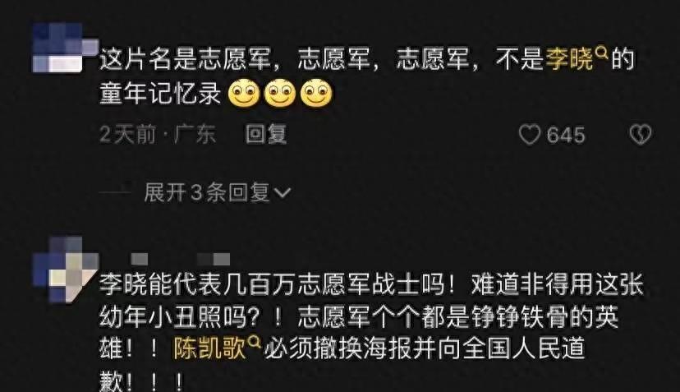Screen dimensions: 680x392
Task: Expand 展开3条回复 to show replies
Action: 218,192
